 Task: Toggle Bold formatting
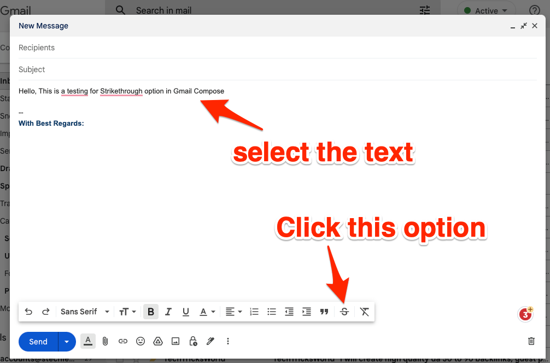pyautogui.click(x=151, y=312)
